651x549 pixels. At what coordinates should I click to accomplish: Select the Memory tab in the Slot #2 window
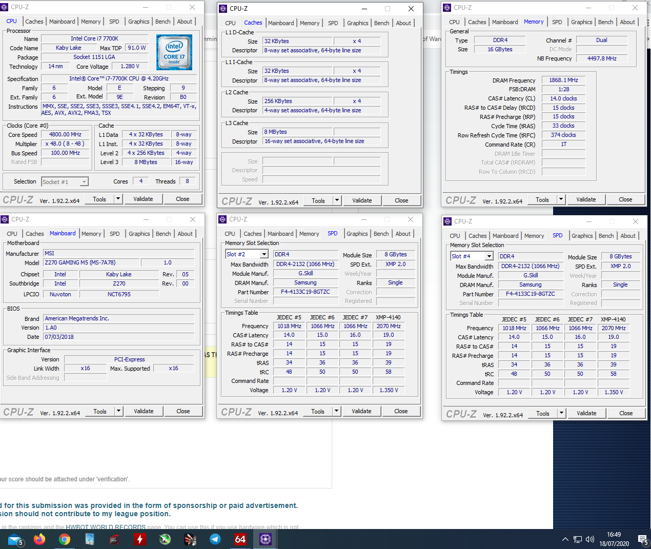pos(309,234)
